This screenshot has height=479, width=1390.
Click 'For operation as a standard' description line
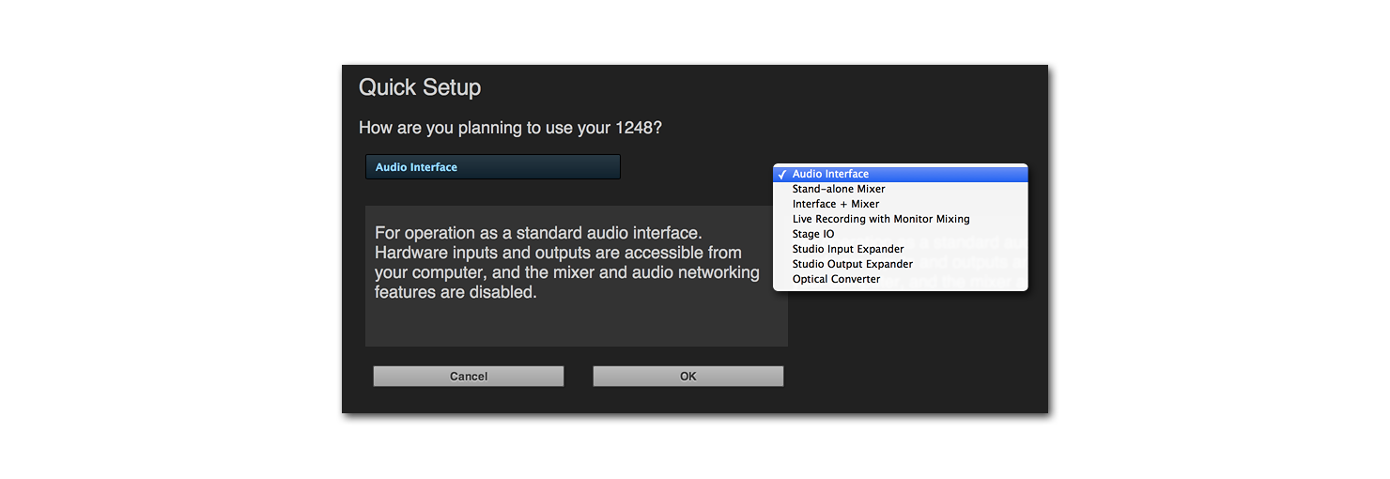pyautogui.click(x=538, y=233)
